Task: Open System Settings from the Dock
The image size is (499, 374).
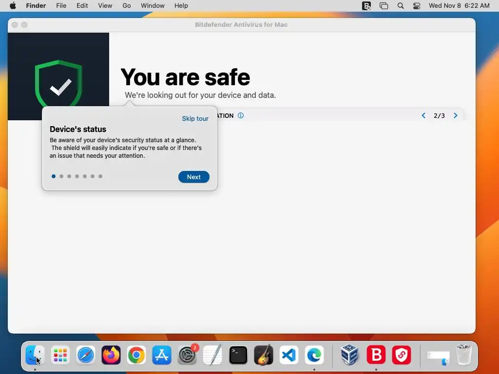Action: (187, 355)
